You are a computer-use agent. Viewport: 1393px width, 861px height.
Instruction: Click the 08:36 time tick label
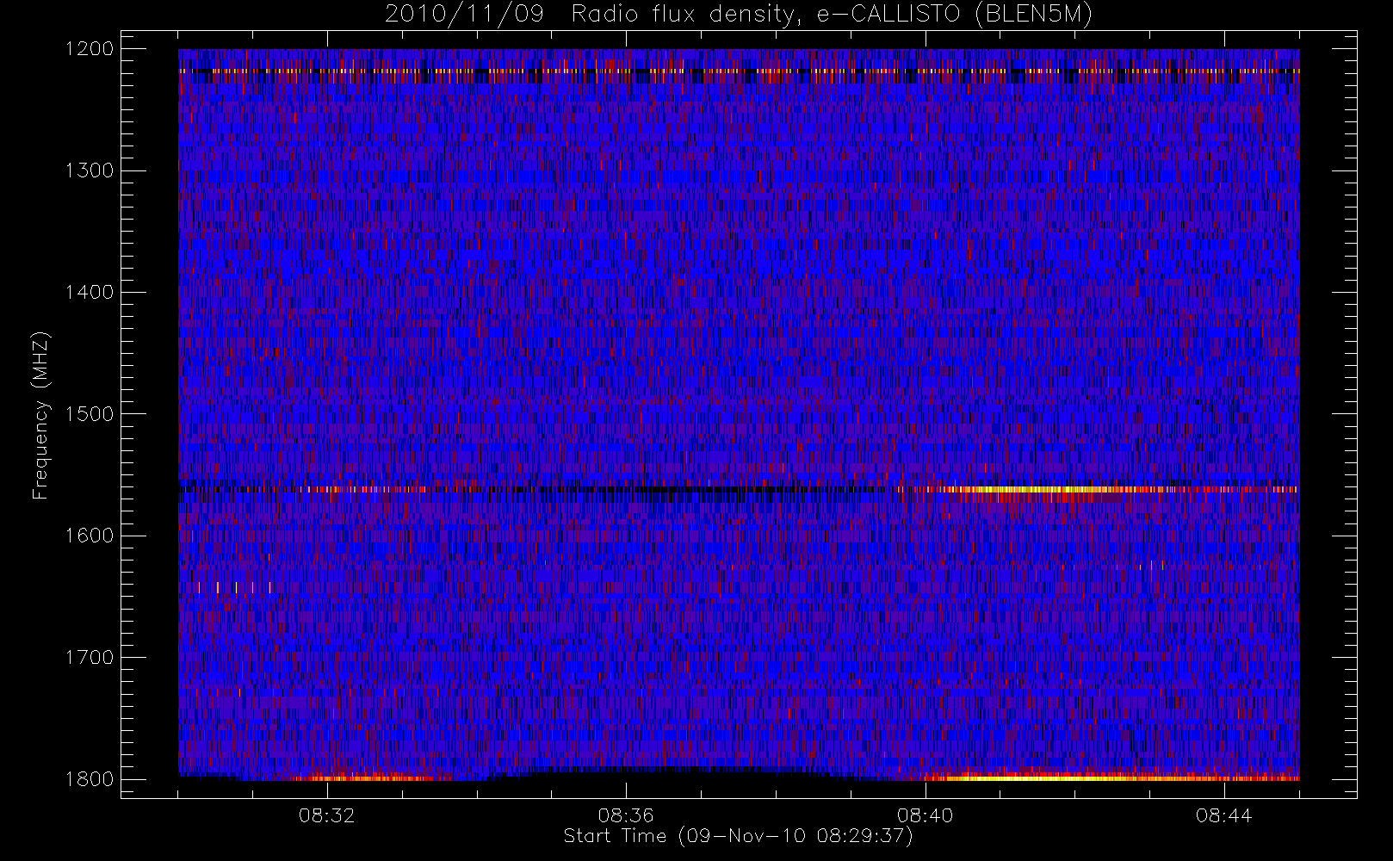(x=626, y=815)
